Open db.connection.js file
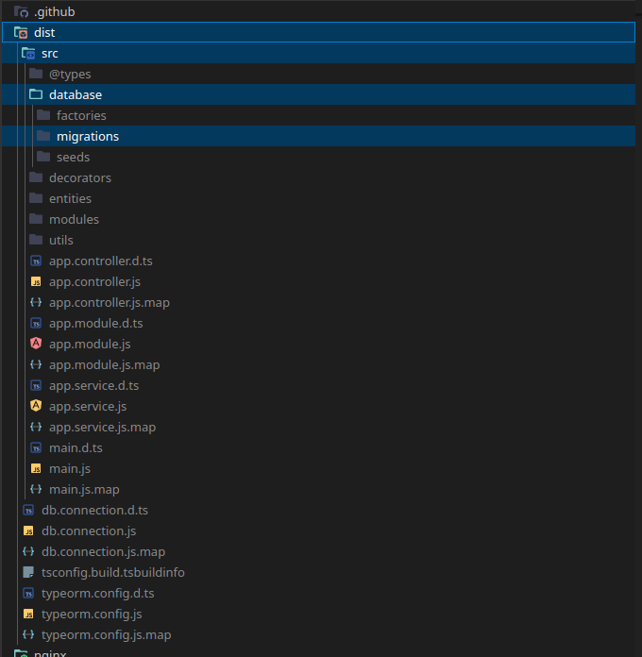The height and width of the screenshot is (657, 642). point(318,531)
